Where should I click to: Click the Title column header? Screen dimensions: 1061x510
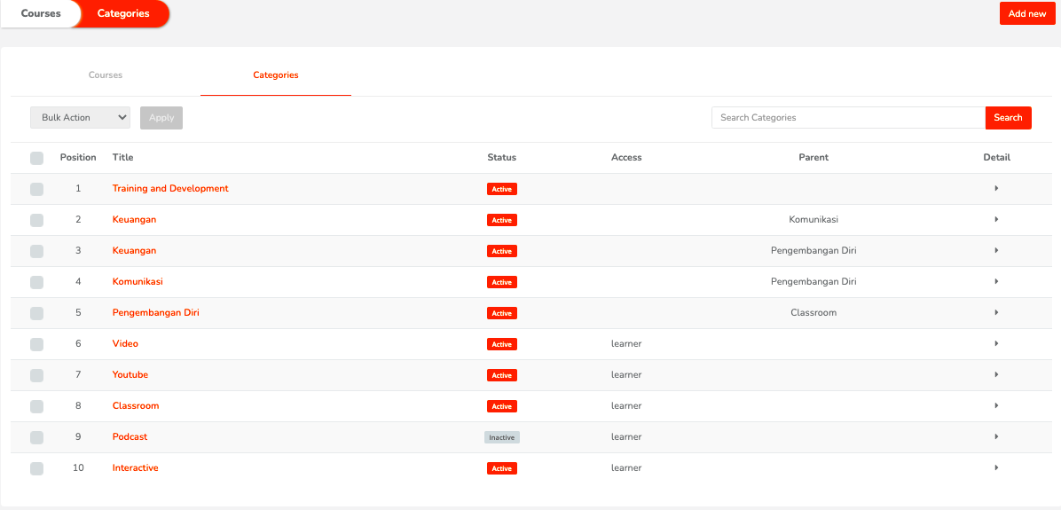click(x=123, y=158)
